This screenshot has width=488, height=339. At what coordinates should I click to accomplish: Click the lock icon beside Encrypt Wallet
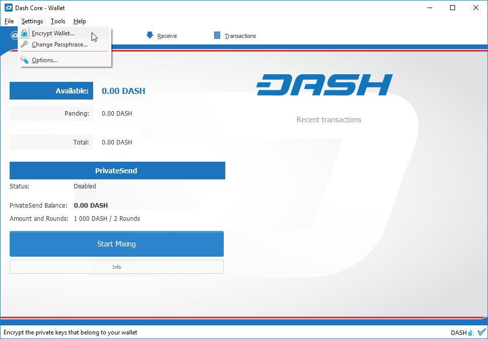pos(24,33)
